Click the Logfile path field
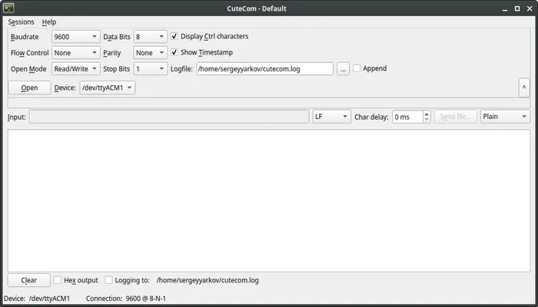This screenshot has height=307, width=538. tap(264, 69)
